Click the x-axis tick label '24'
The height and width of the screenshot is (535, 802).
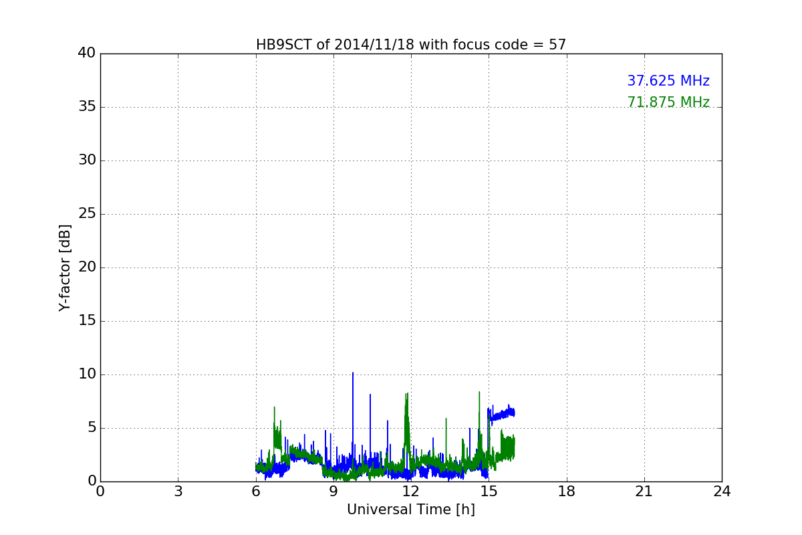coord(722,492)
